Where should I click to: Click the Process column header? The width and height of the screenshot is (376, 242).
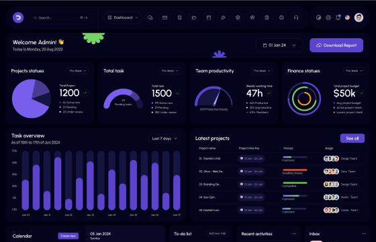[x=288, y=148]
